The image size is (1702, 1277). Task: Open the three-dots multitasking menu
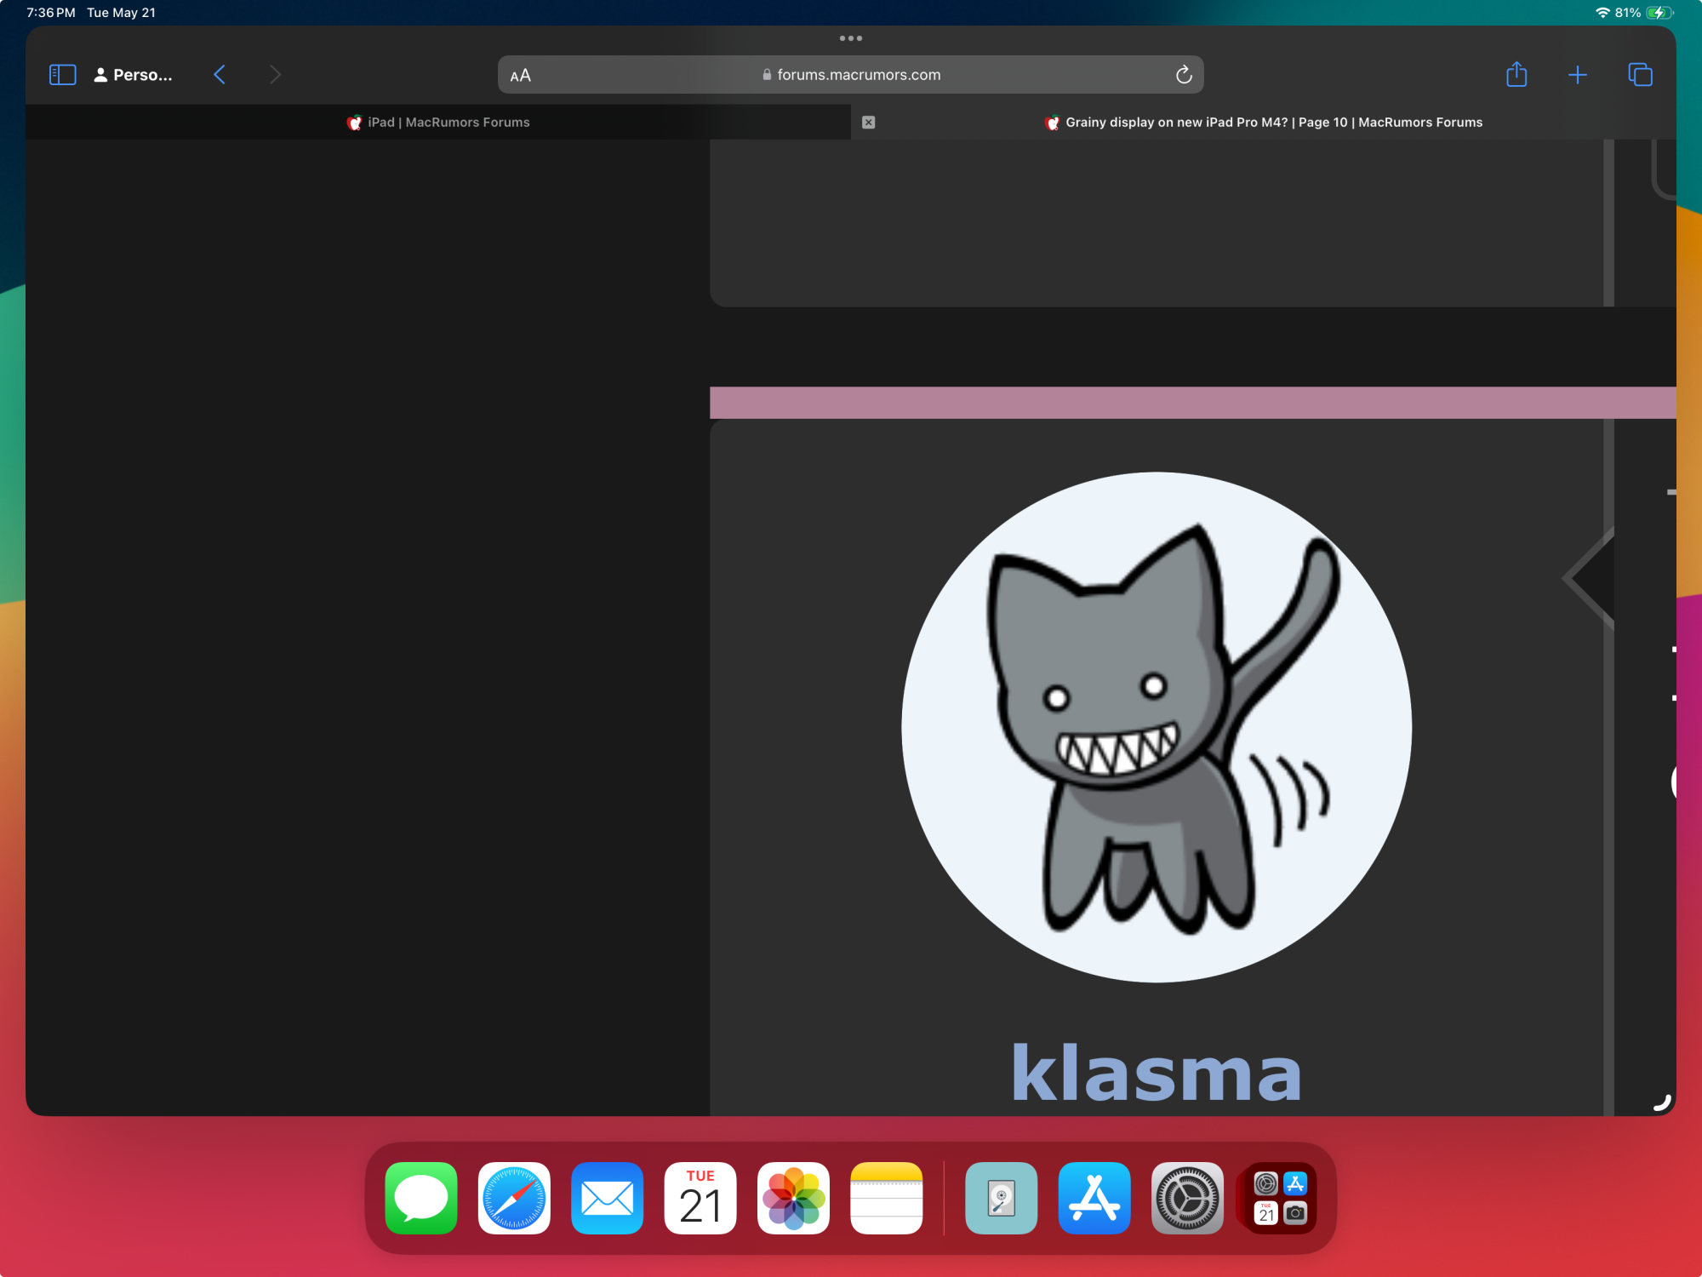point(850,38)
